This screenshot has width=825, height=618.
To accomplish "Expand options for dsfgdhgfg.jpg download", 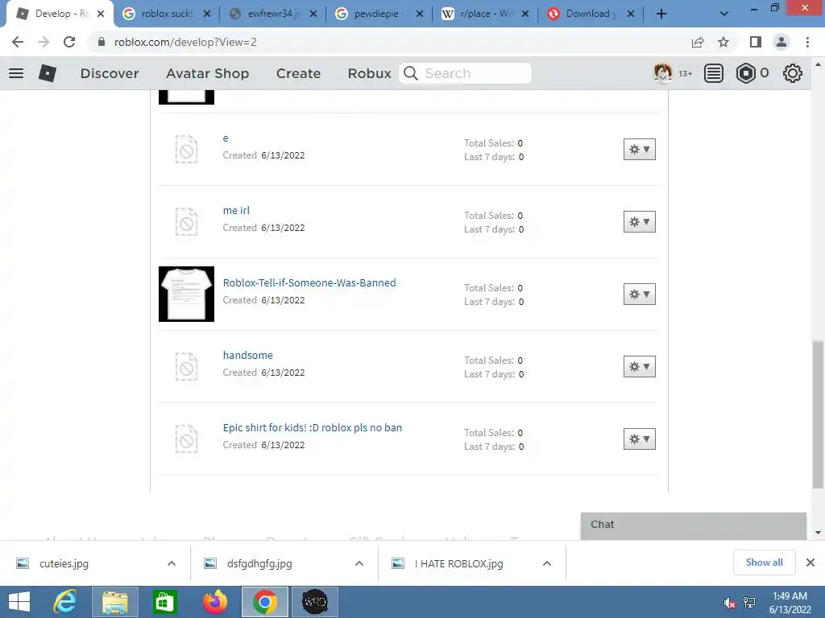I will [359, 563].
